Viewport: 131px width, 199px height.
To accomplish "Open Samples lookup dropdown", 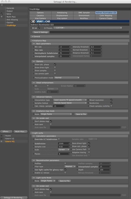I will 70,103.
